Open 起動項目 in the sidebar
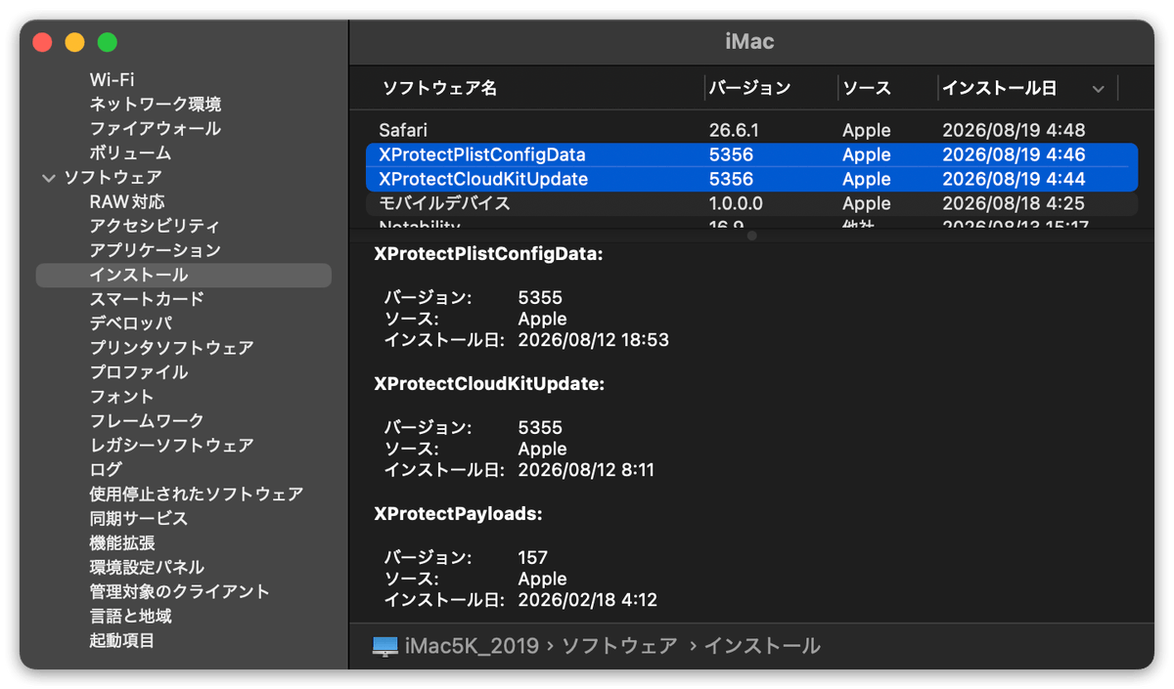Image resolution: width=1174 pixels, height=689 pixels. [122, 641]
